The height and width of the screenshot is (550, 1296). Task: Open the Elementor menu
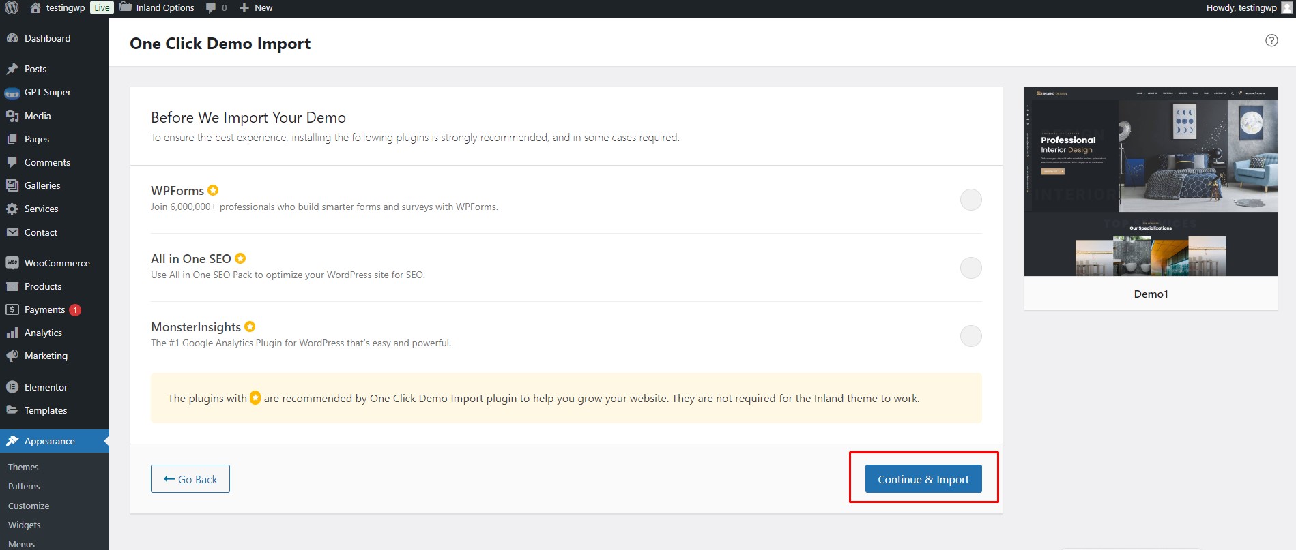tap(55, 387)
